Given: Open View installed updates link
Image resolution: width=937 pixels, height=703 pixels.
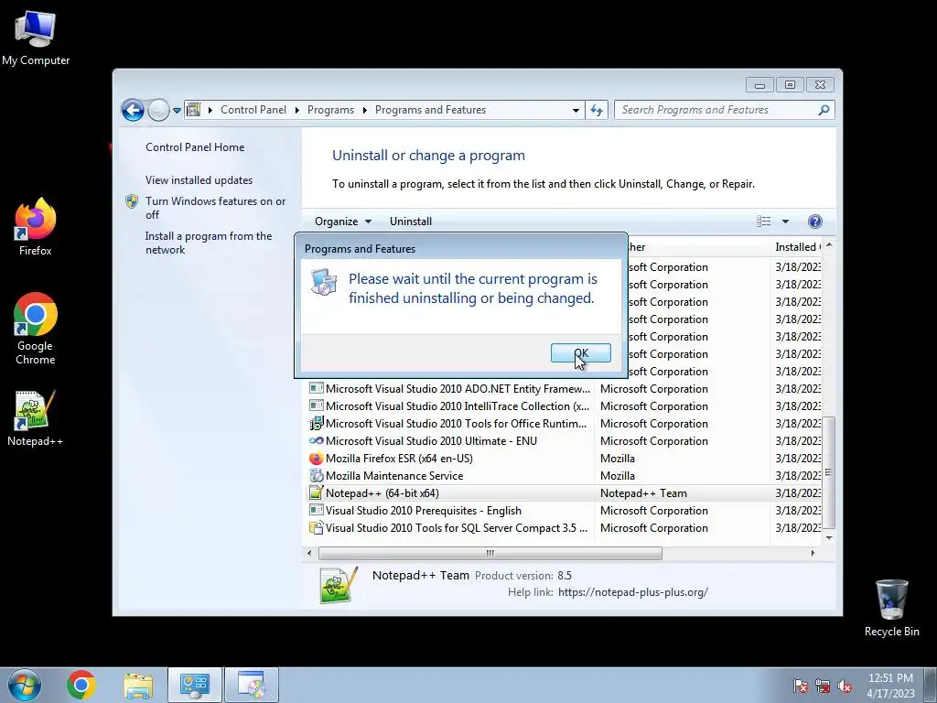Looking at the screenshot, I should (x=199, y=180).
